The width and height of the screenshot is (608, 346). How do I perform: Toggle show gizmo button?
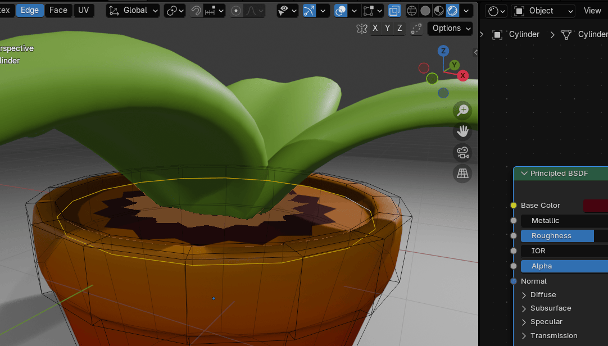[309, 11]
